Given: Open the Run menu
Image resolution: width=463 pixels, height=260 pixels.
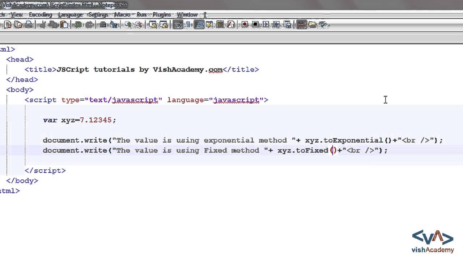Looking at the screenshot, I should pyautogui.click(x=141, y=14).
